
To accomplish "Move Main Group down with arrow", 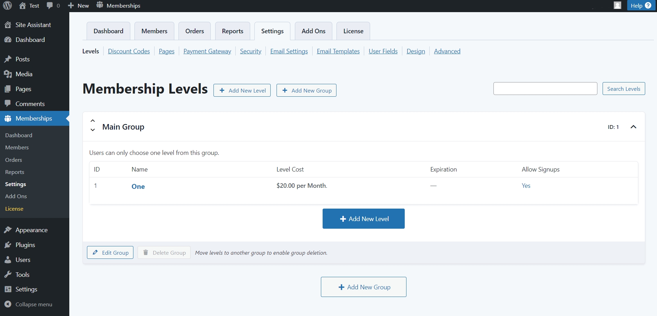I will (93, 130).
